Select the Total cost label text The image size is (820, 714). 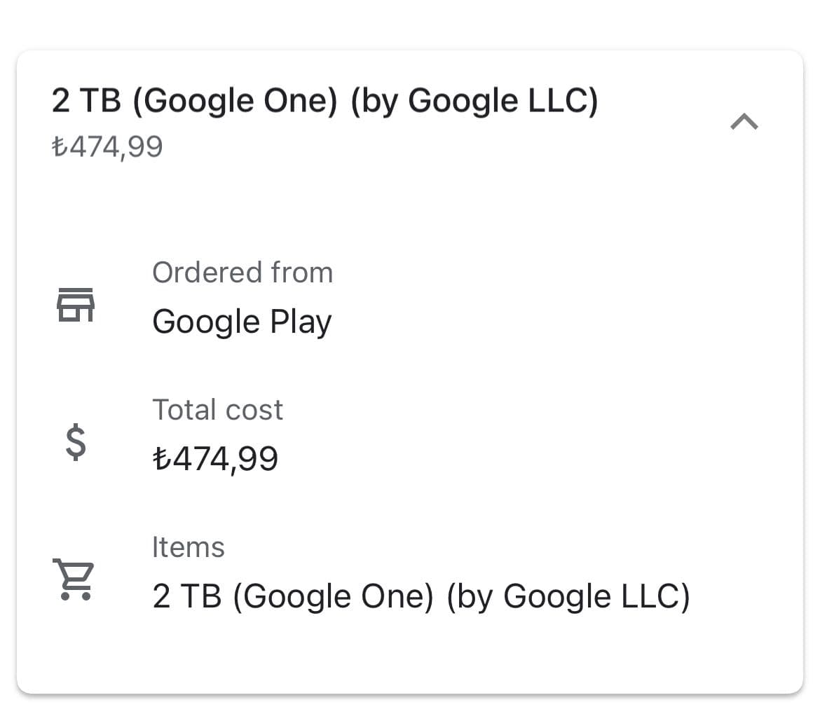(x=218, y=409)
